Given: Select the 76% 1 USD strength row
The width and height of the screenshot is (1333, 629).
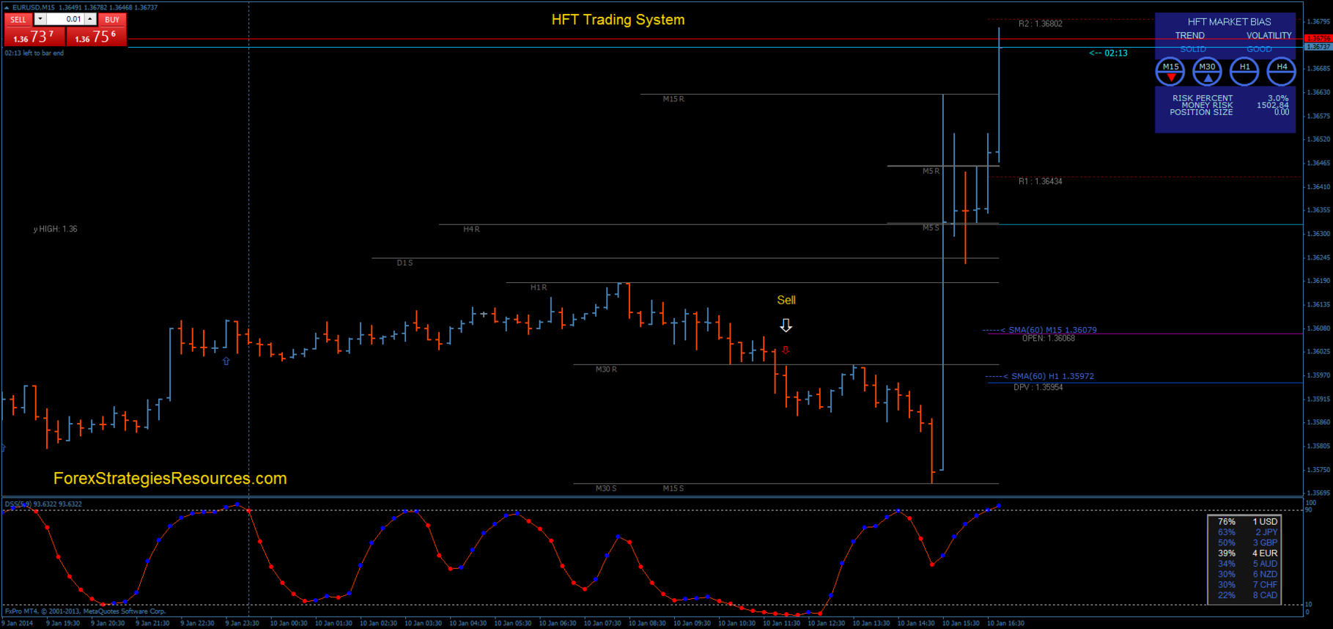Looking at the screenshot, I should click(x=1247, y=522).
